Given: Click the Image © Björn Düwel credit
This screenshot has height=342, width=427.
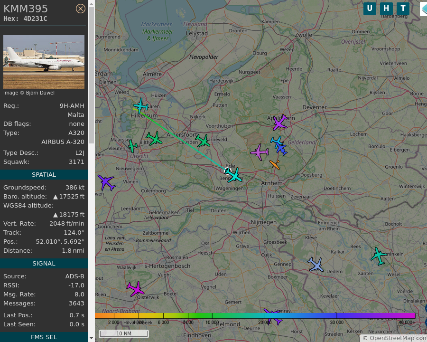Looking at the screenshot, I should coord(29,93).
